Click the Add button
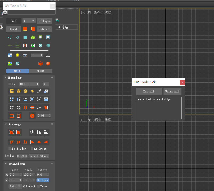This screenshot has width=214, height=191. (x=14, y=21)
